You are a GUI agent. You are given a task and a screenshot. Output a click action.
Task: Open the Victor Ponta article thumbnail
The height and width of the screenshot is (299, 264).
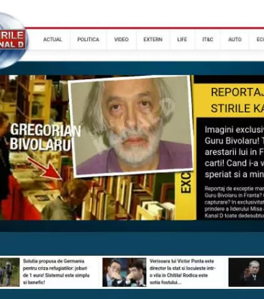(124, 272)
